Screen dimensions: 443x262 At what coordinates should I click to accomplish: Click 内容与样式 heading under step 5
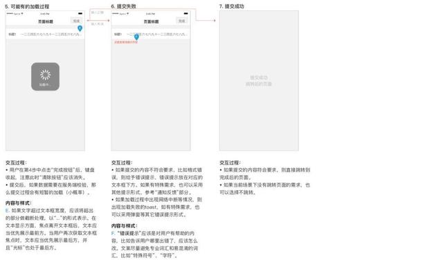tap(19, 203)
